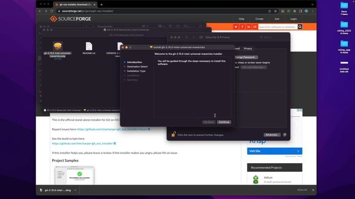Expand the Chrome tab search chevron
The height and width of the screenshot is (199, 355).
coord(312,4)
